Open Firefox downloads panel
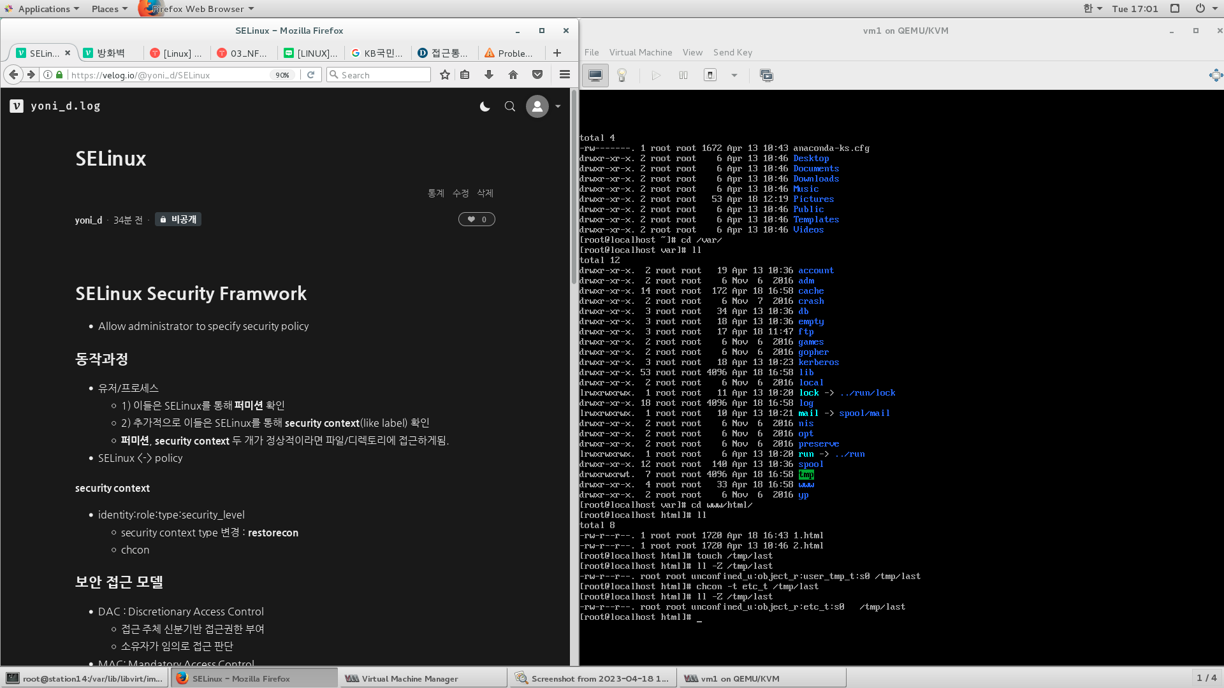 click(488, 75)
